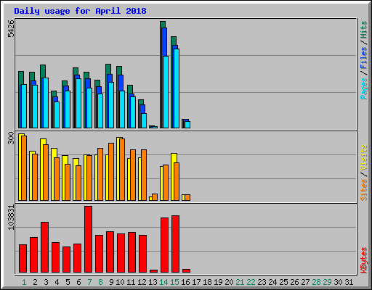This screenshot has height=290, width=372.
Task: Select green day 21 axis label
Action: (x=240, y=282)
